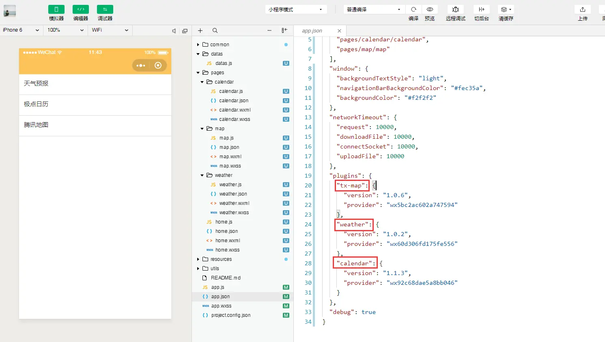This screenshot has width=605, height=342.
Task: Click the 编译 compile refresh icon
Action: (413, 9)
